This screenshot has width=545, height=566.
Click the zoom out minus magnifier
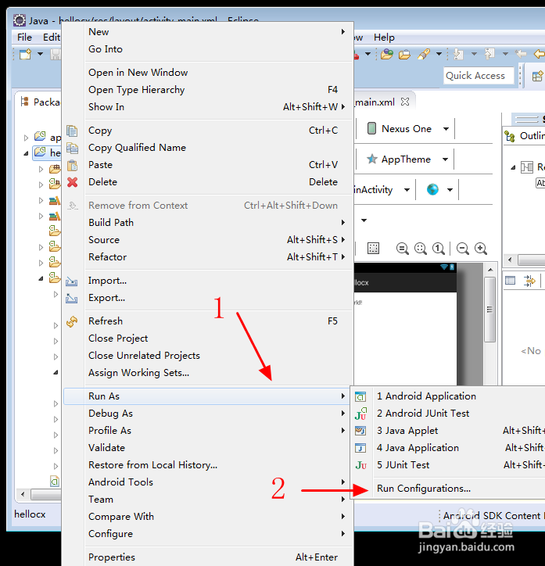462,249
